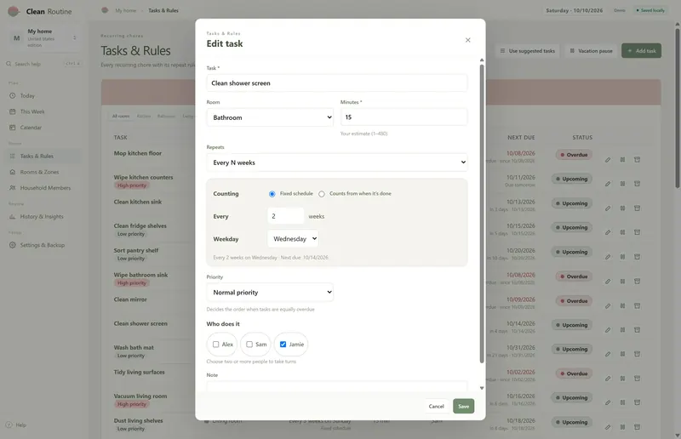Save the edited task
This screenshot has height=439, width=681.
tap(463, 406)
